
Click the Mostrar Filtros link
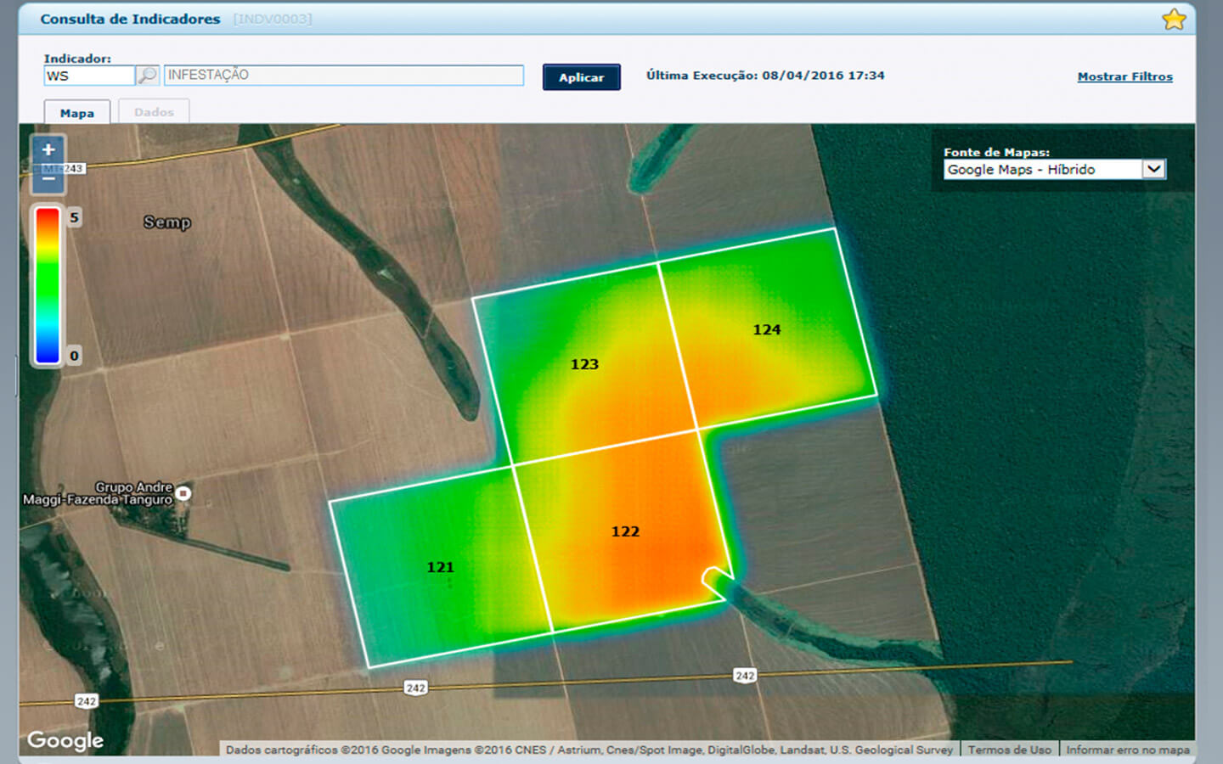click(1124, 76)
